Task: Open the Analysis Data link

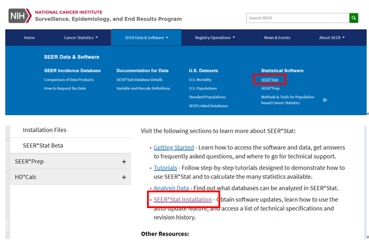Action: (171, 188)
